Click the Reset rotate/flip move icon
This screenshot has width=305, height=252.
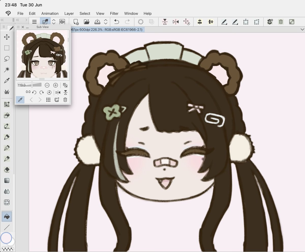click(x=186, y=22)
